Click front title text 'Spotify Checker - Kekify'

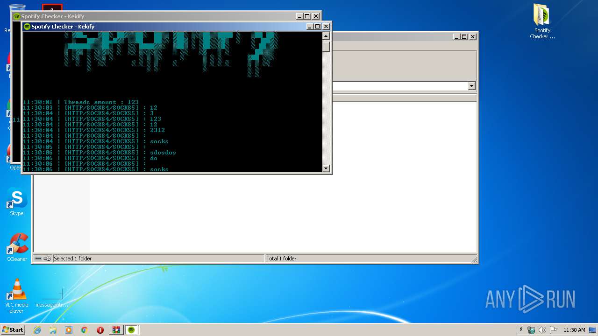63,27
